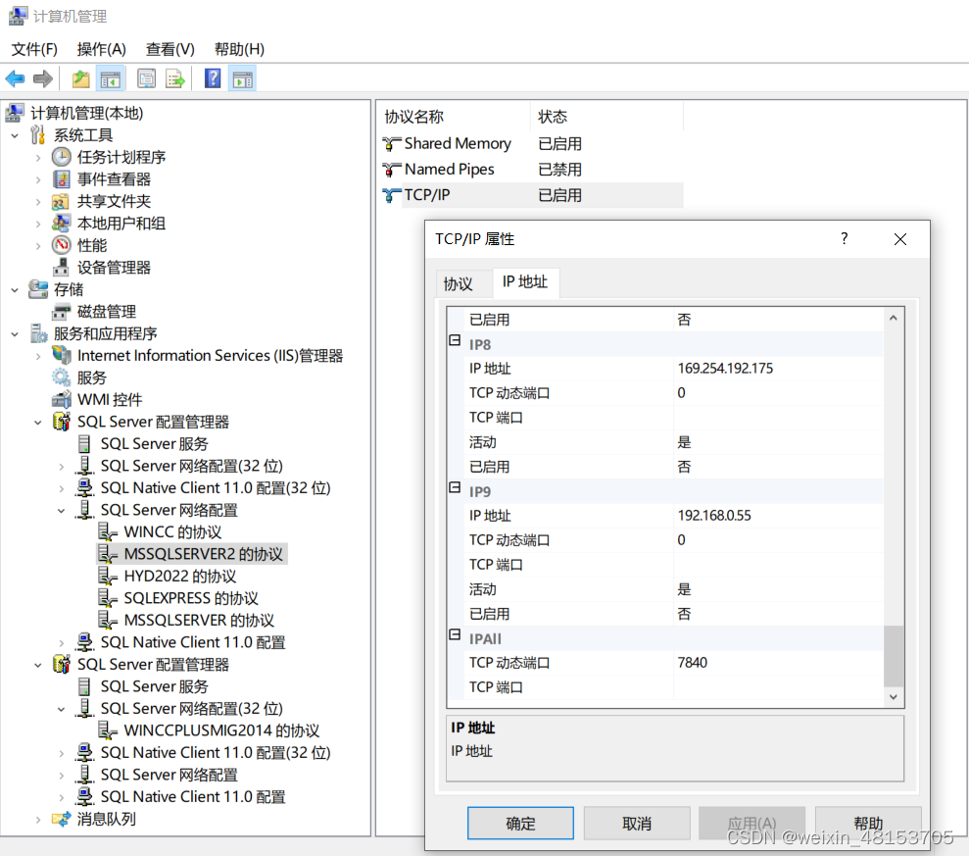Screen dimensions: 969x856
Task: Click the 共享文件夹 icon
Action: (x=60, y=201)
